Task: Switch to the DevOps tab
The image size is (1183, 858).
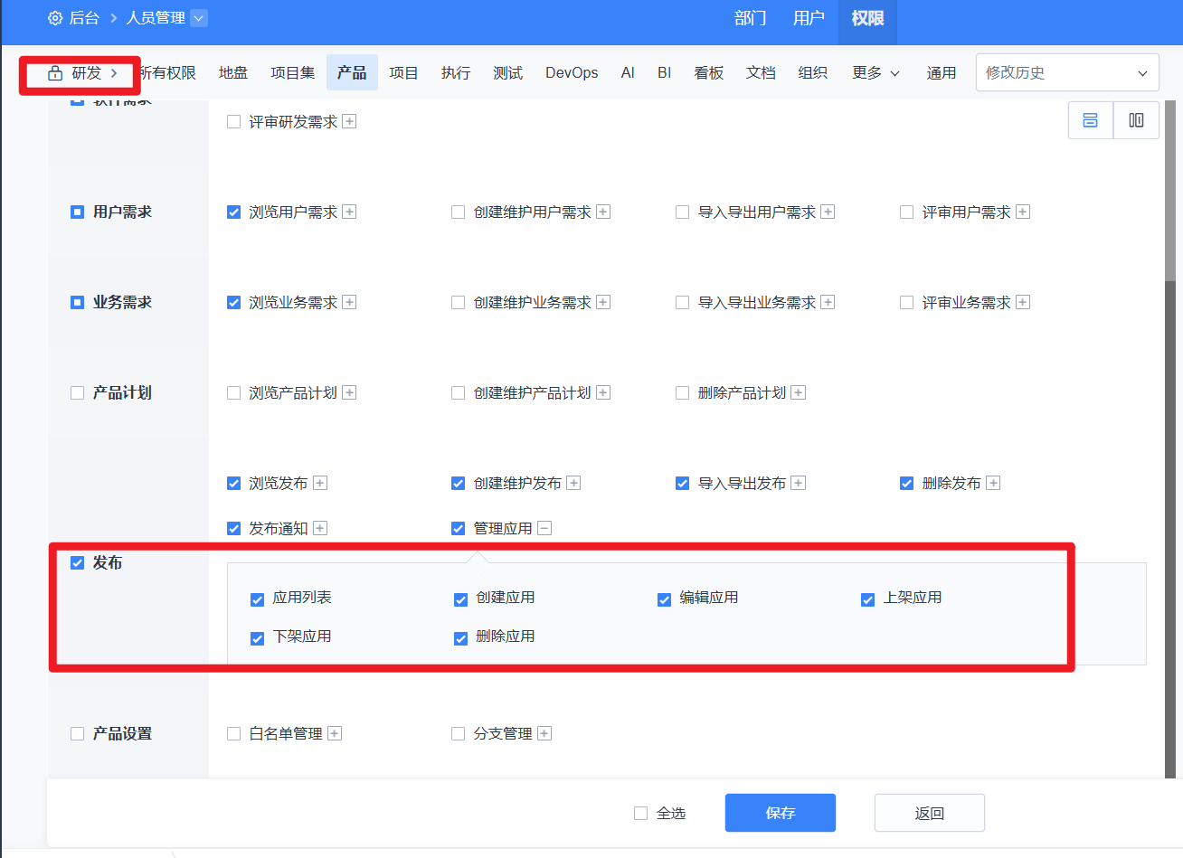Action: 571,73
